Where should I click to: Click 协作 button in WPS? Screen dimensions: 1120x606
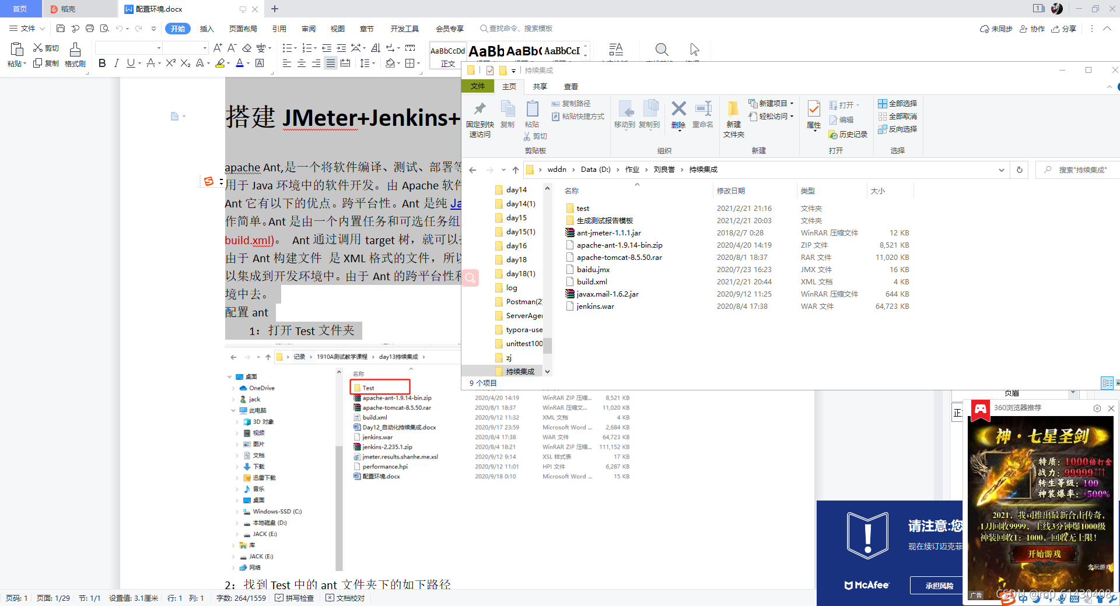tap(1032, 29)
